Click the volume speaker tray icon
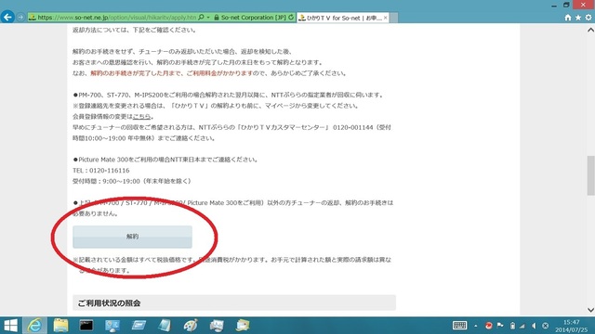 tap(534, 326)
